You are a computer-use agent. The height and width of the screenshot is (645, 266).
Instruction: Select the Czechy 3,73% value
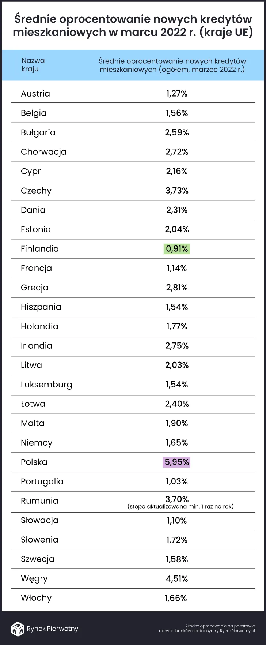click(x=177, y=191)
